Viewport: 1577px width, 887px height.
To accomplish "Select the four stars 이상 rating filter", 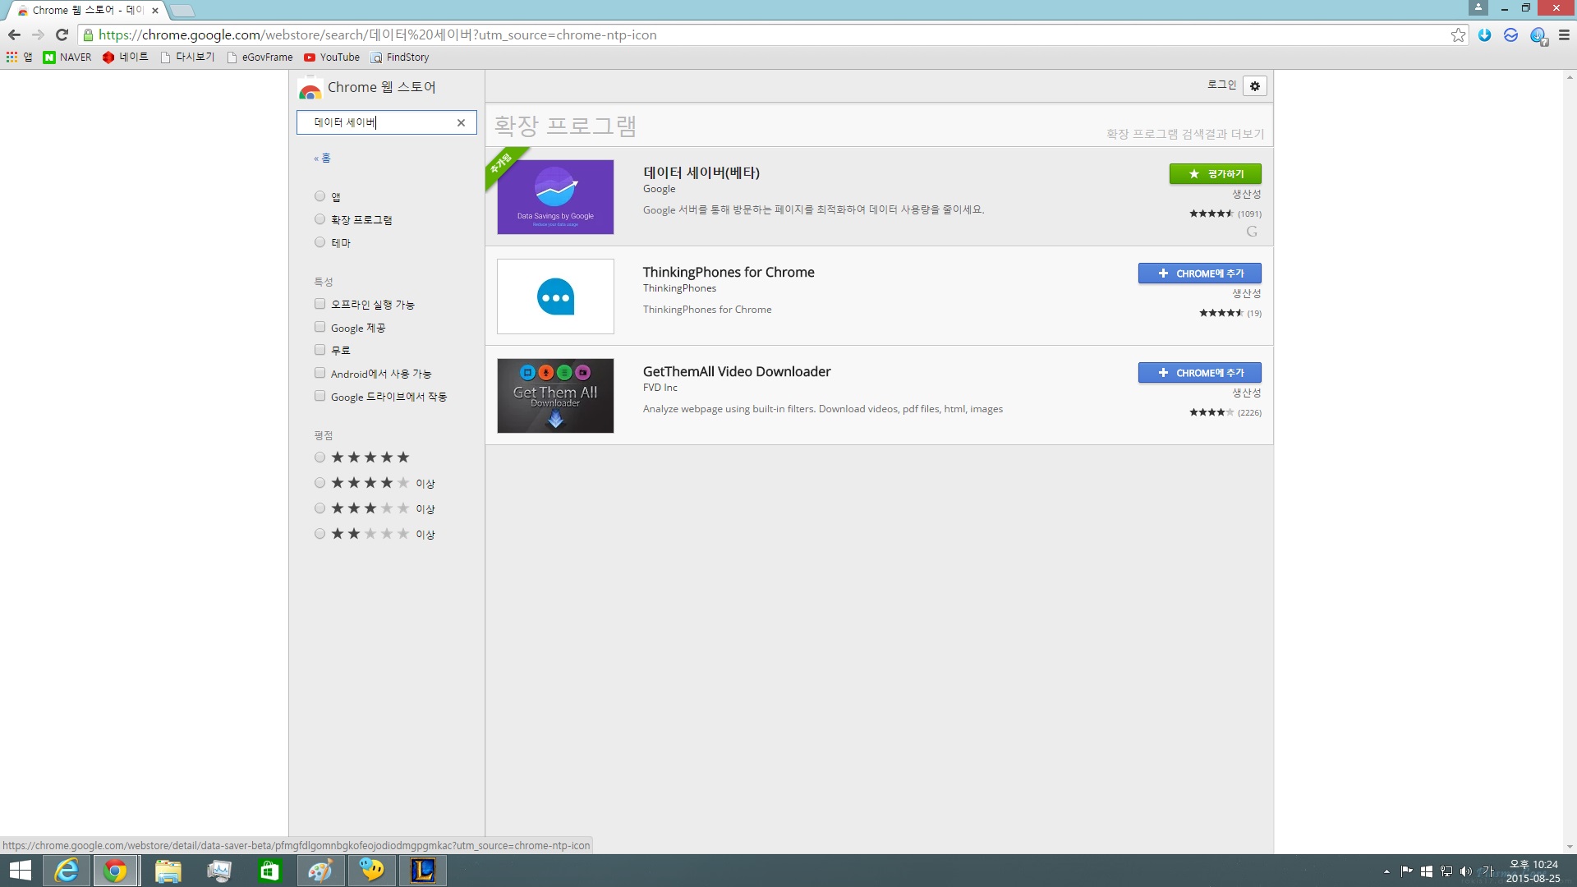I will 320,483.
